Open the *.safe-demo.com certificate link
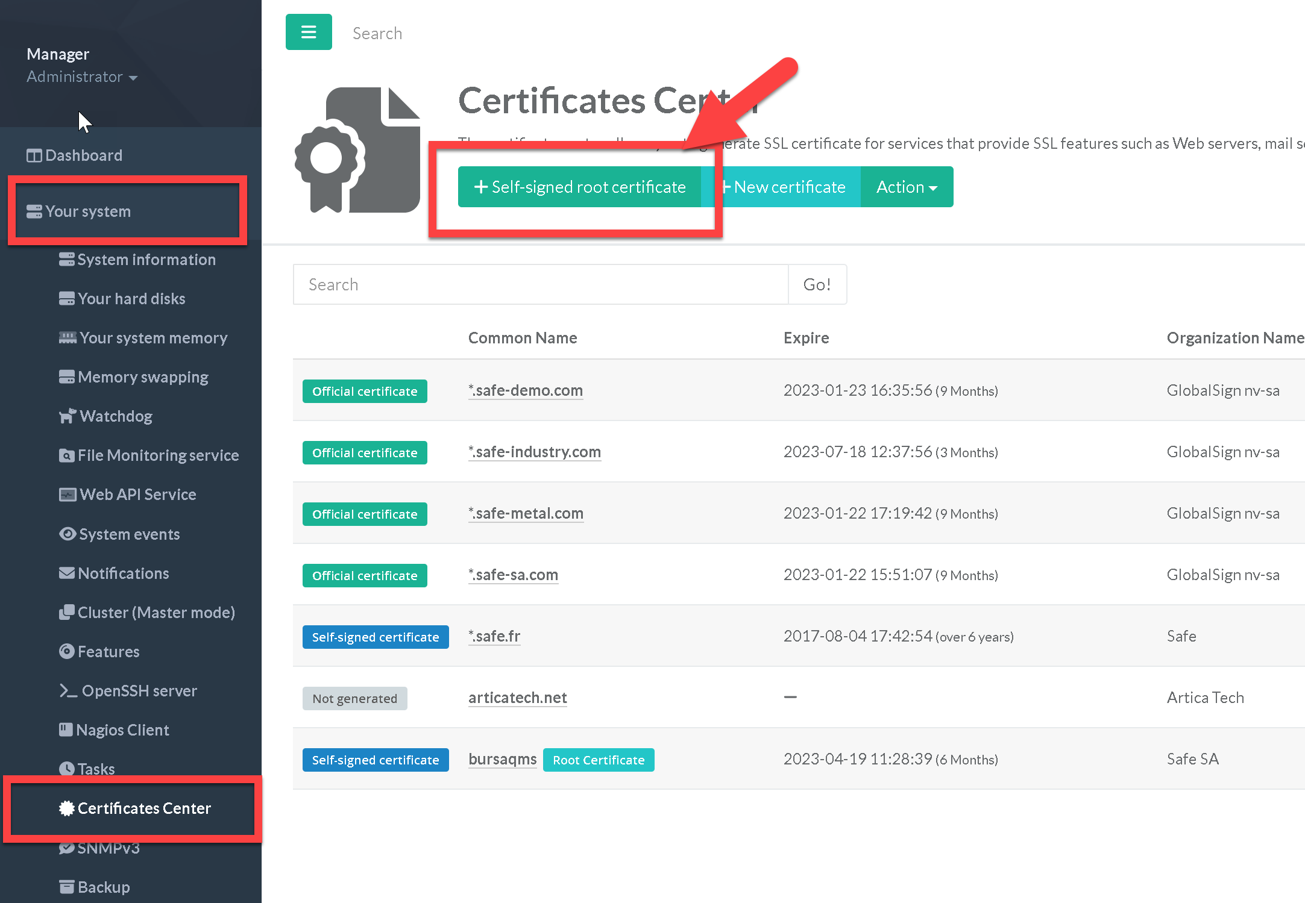 coord(526,390)
